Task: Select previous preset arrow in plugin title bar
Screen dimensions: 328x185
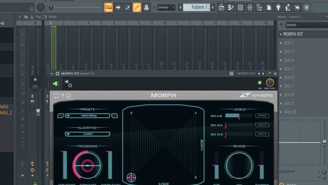Action: (259, 73)
